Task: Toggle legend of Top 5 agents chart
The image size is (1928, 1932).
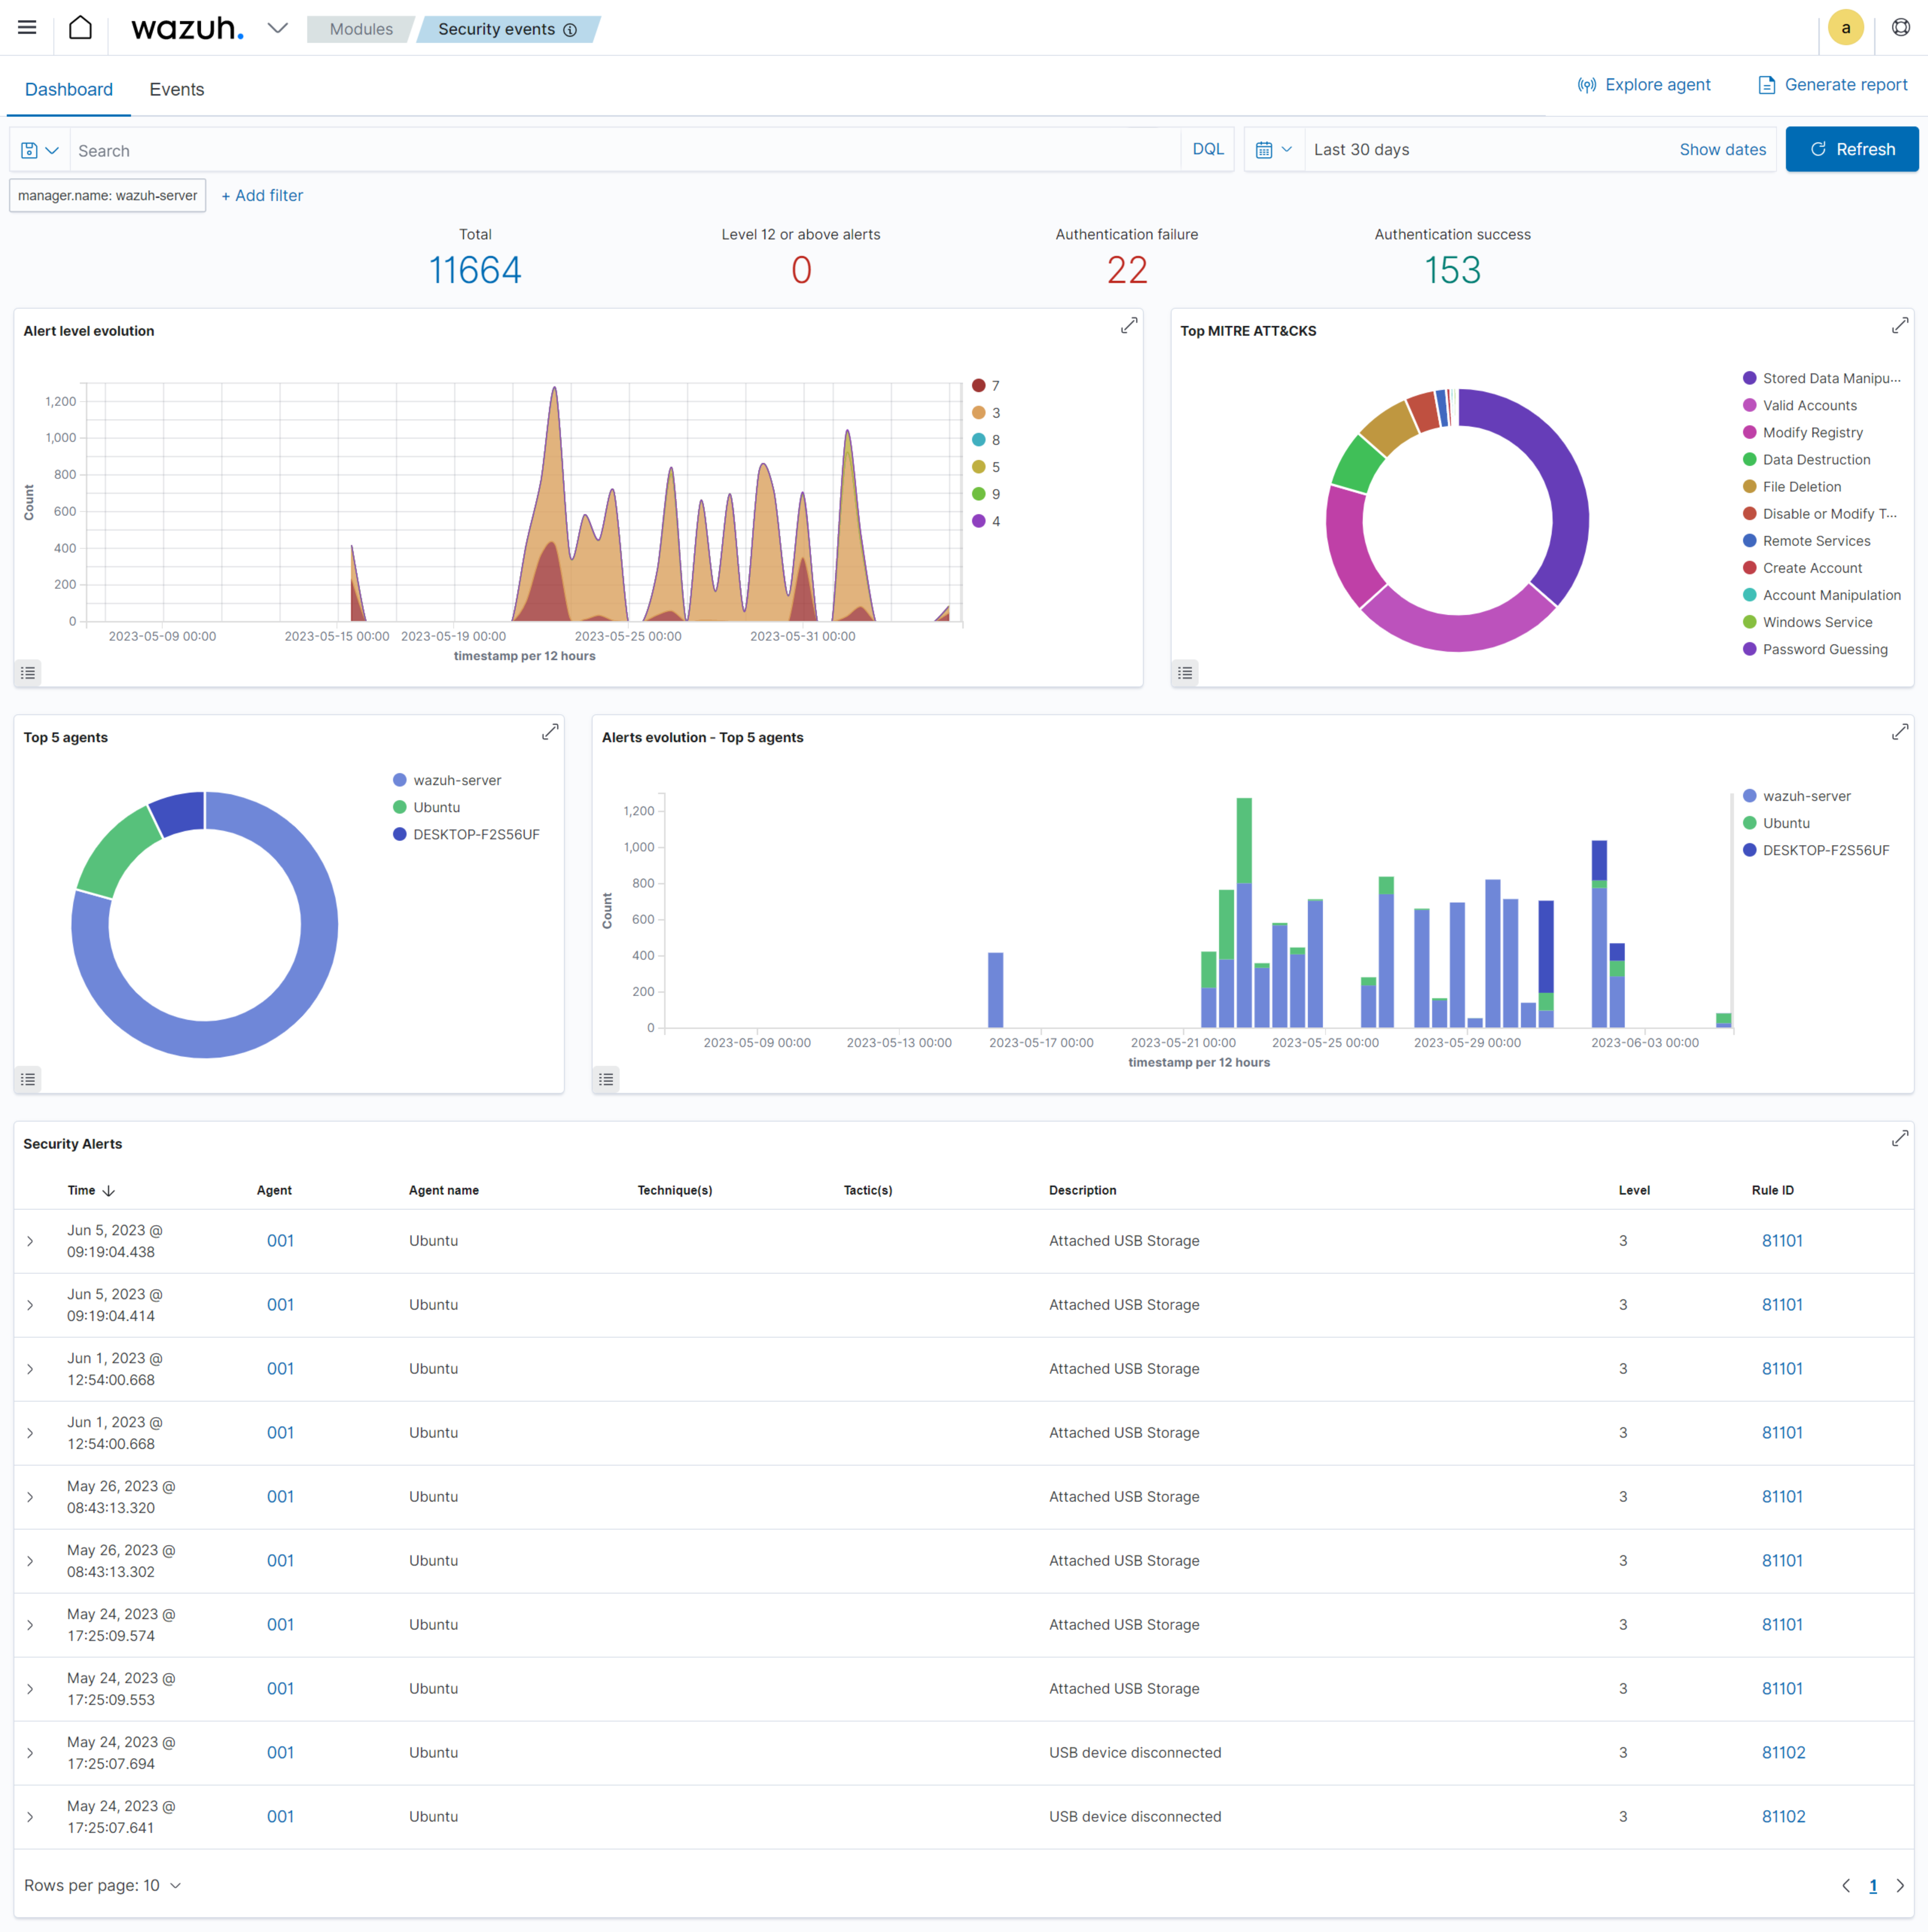Action: (x=28, y=1079)
